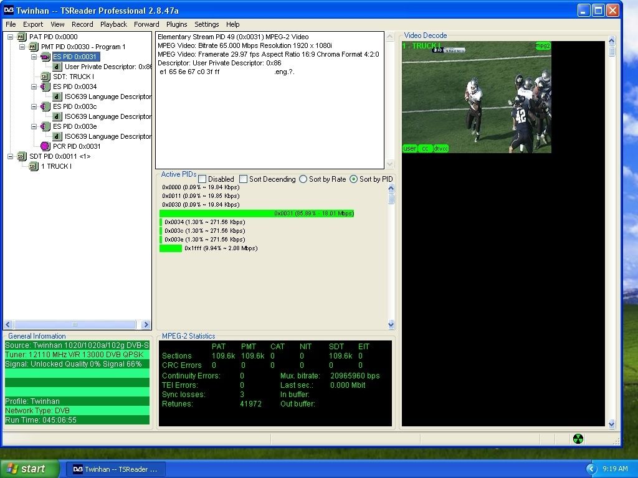Click the TRUCK I video decode thumbnail
The image size is (638, 478).
[477, 97]
